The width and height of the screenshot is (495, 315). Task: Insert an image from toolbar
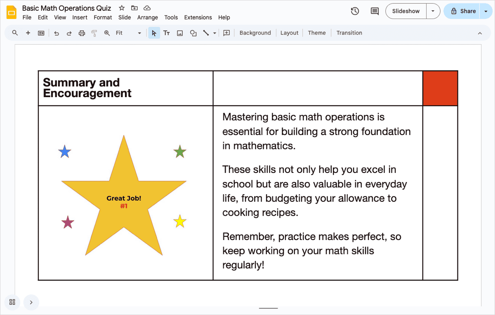pos(180,33)
